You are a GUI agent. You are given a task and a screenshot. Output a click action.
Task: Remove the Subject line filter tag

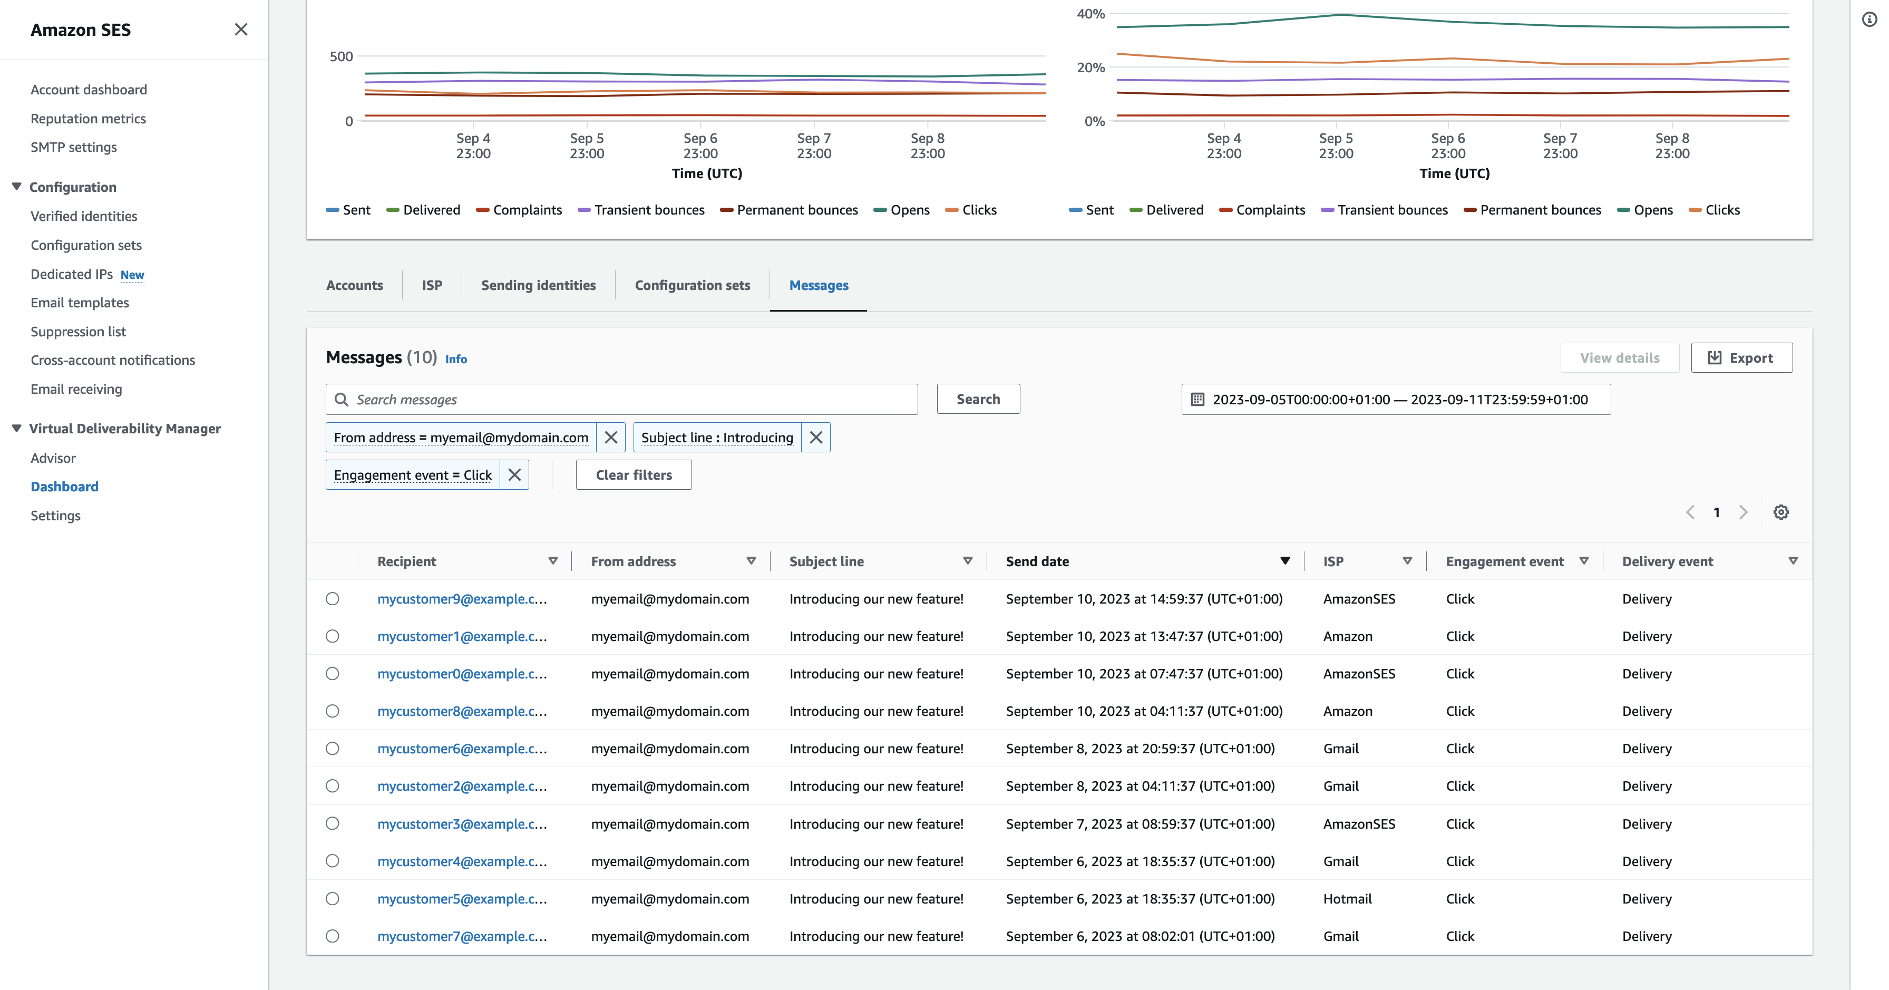[x=816, y=436]
